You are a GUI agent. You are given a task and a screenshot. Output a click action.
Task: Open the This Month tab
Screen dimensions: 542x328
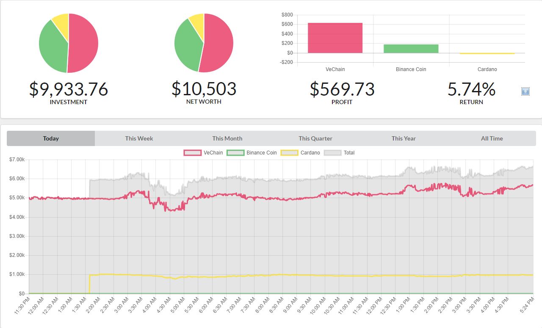[x=227, y=138]
